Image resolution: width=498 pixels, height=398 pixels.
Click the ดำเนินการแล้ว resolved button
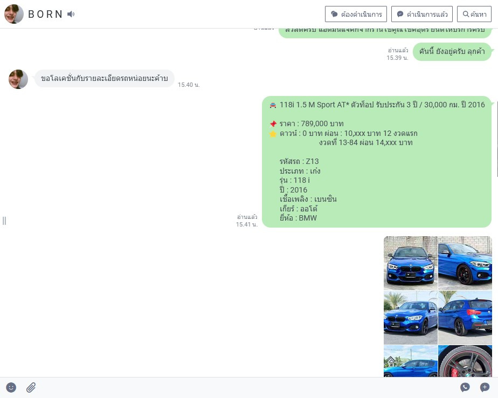pos(422,14)
